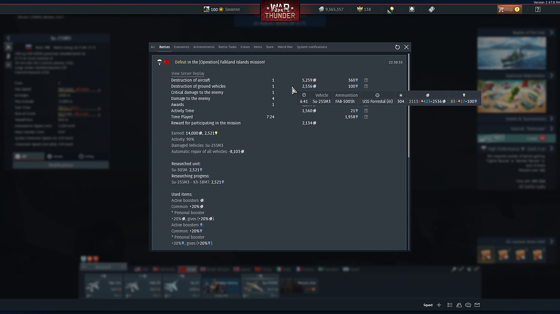The image size is (560, 314).
Task: Click the War Thunder logo
Action: [x=280, y=11]
